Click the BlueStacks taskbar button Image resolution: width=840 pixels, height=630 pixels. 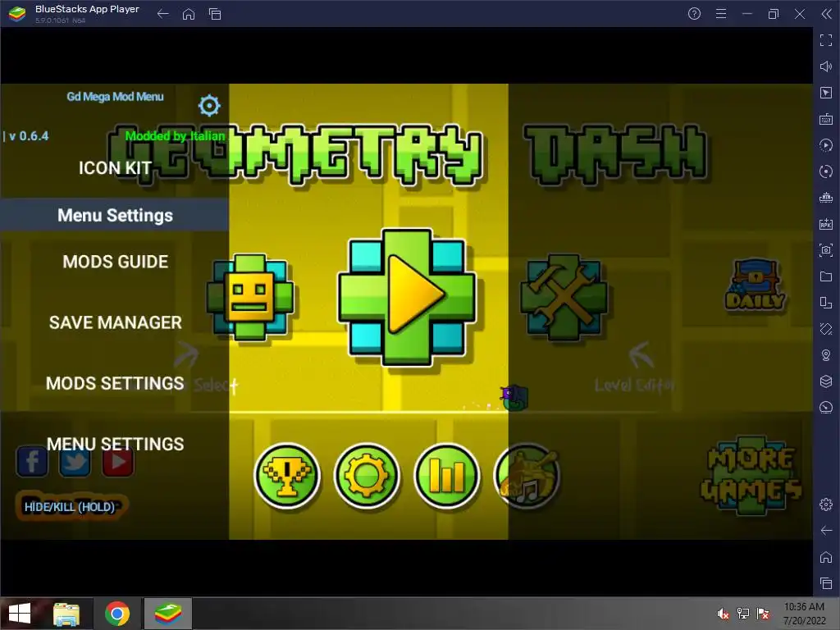click(167, 614)
